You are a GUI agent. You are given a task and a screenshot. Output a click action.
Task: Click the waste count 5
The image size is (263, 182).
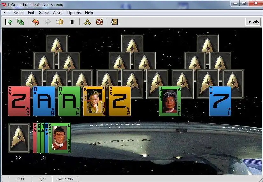click(44, 157)
